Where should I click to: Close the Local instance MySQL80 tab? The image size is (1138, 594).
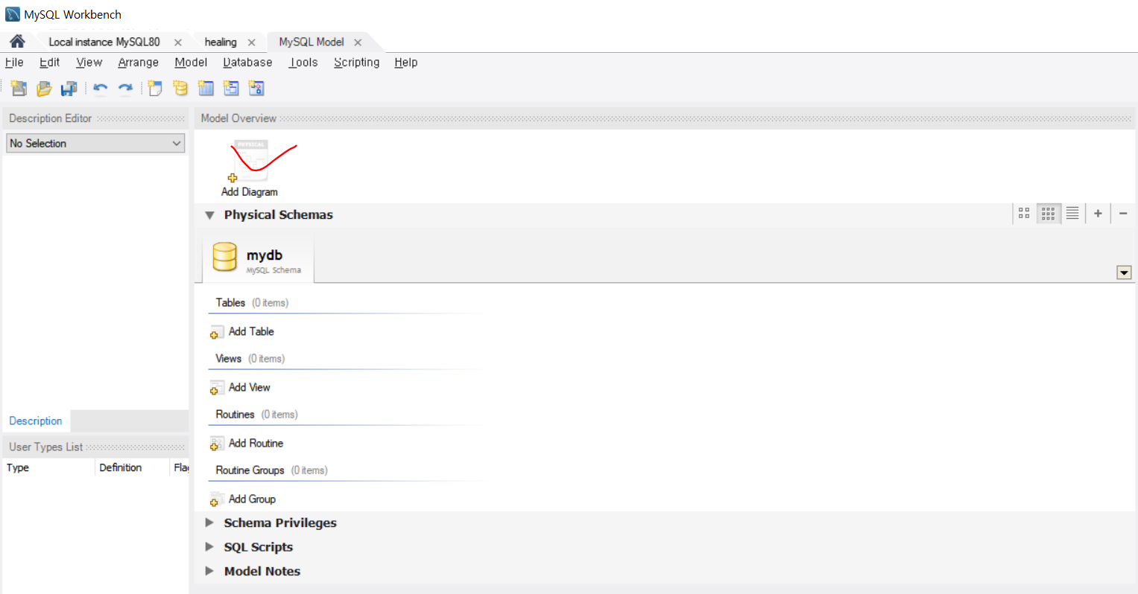pyautogui.click(x=177, y=42)
